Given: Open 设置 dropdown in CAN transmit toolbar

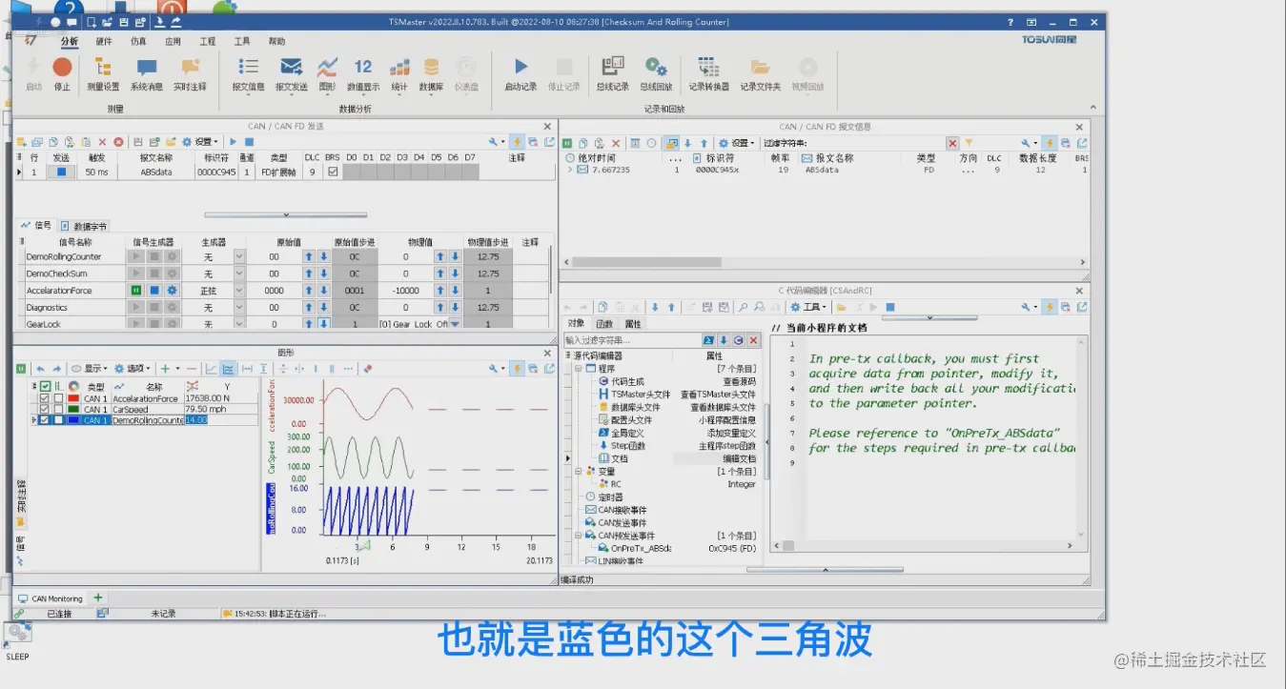Looking at the screenshot, I should coord(201,142).
